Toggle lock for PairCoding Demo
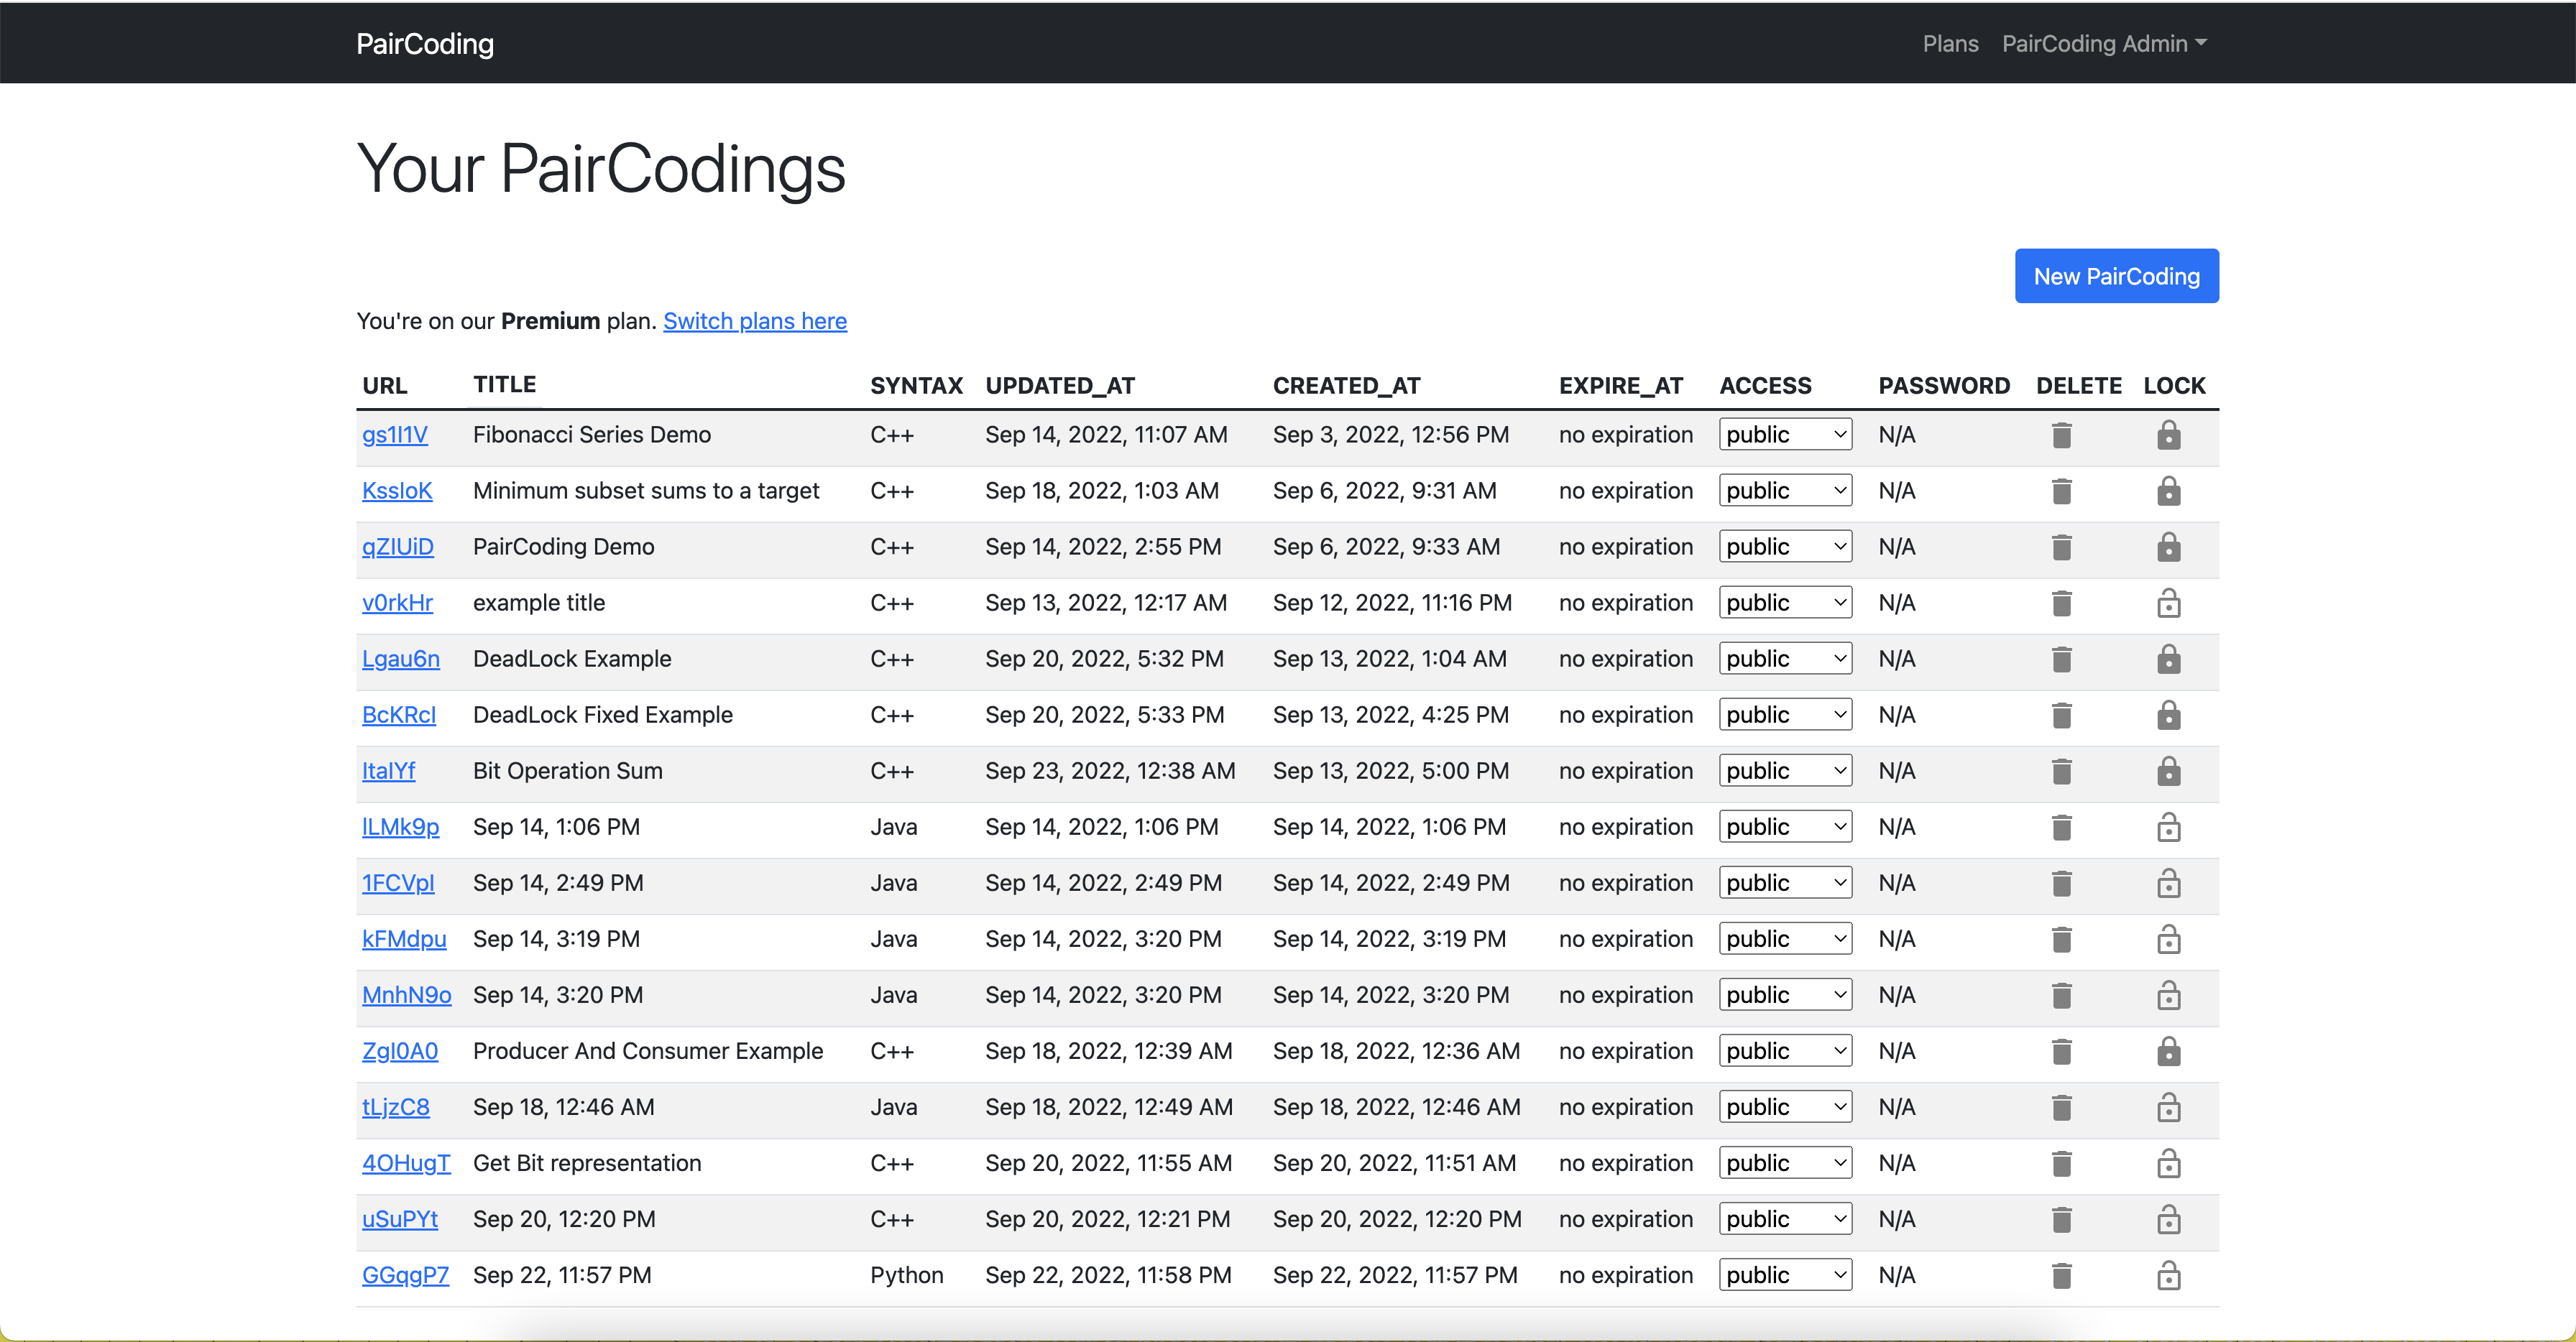 pyautogui.click(x=2168, y=547)
